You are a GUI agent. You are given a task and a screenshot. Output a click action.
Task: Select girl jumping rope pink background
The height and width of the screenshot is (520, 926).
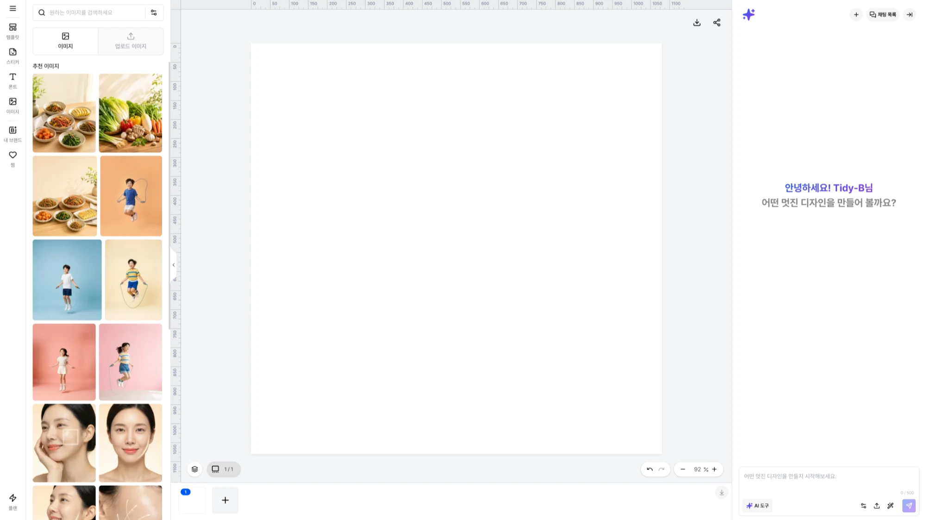point(131,362)
